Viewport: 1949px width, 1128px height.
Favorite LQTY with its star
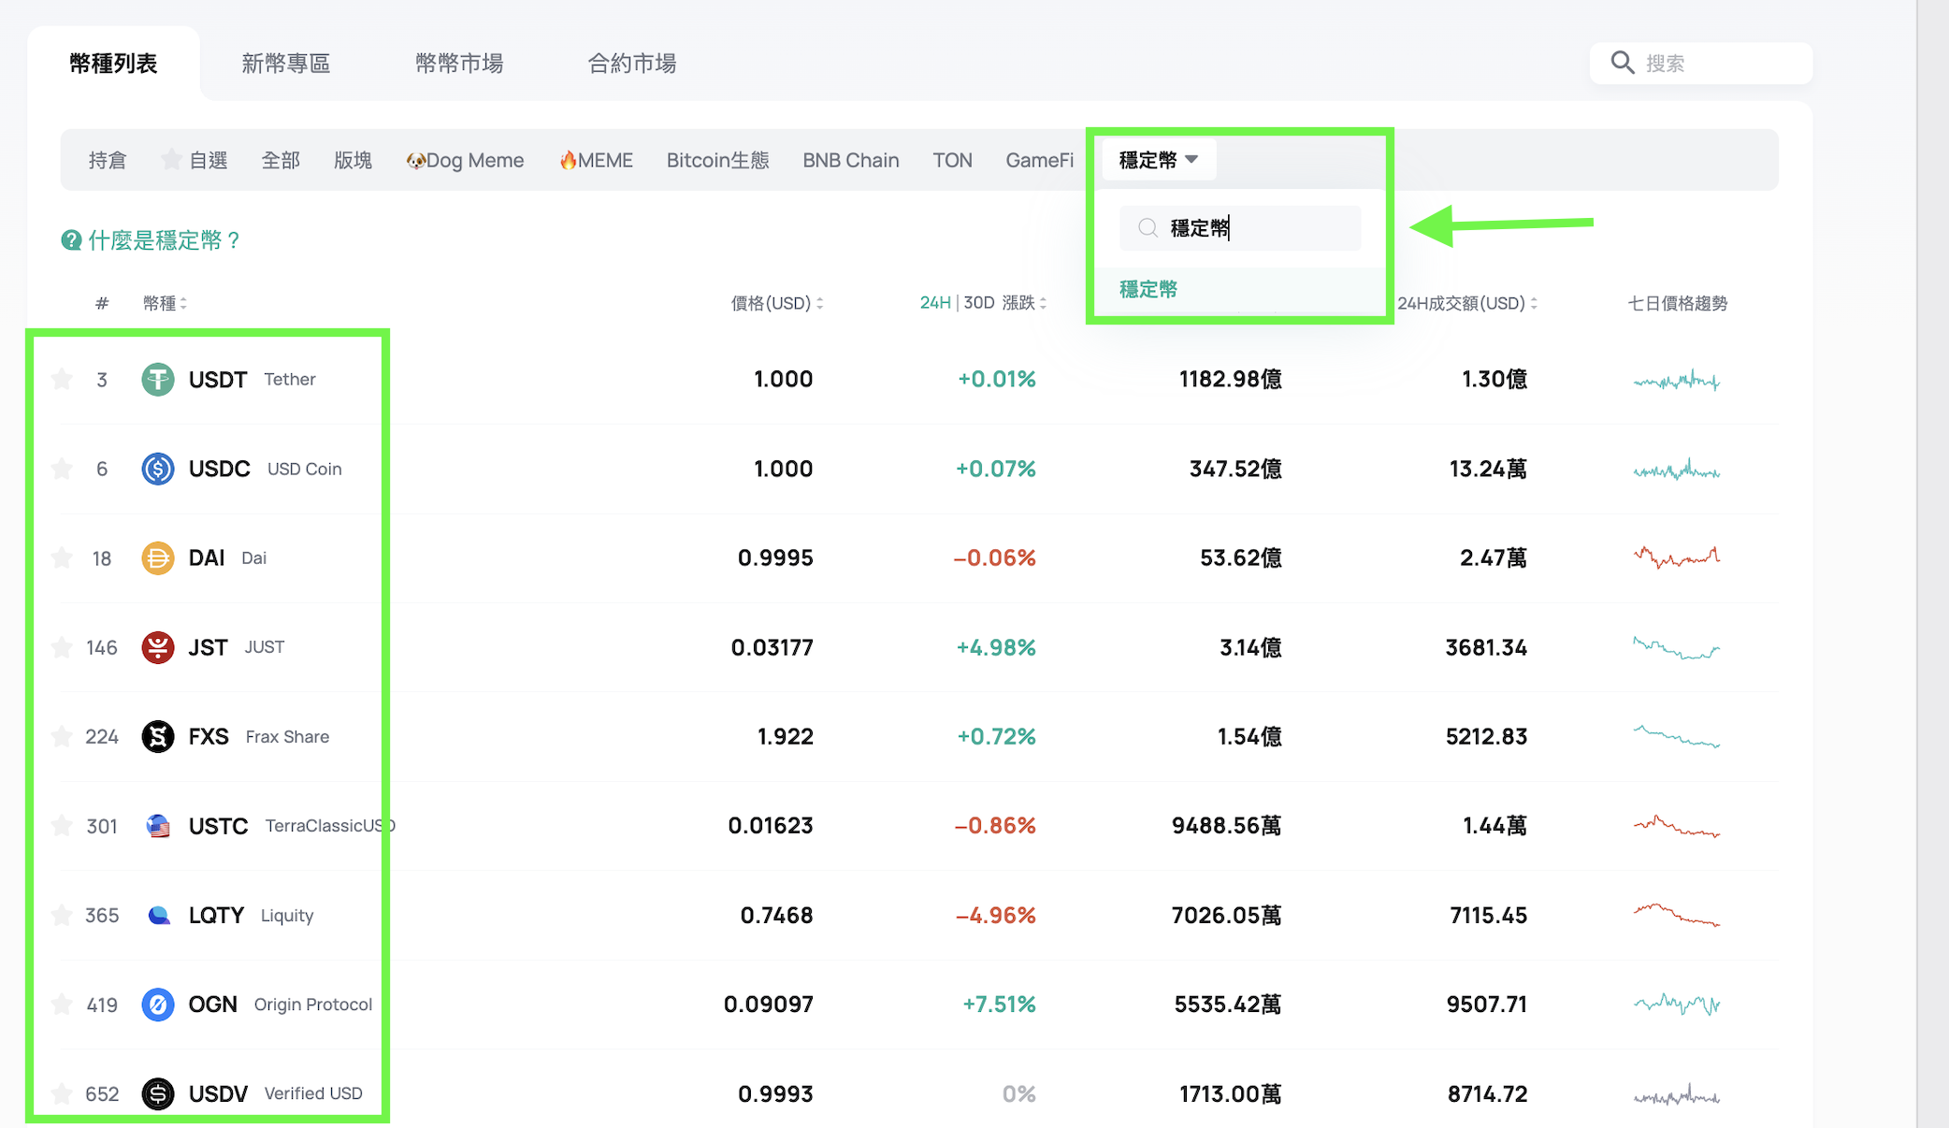(62, 915)
